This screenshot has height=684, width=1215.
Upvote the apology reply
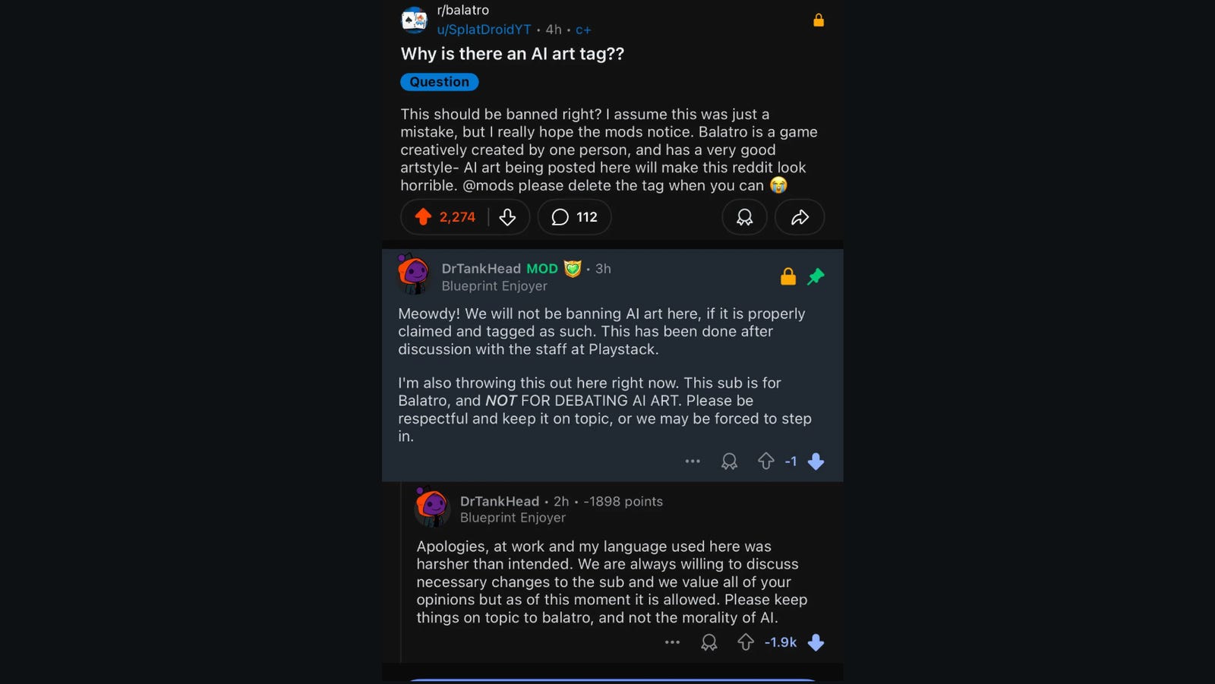pos(746,642)
